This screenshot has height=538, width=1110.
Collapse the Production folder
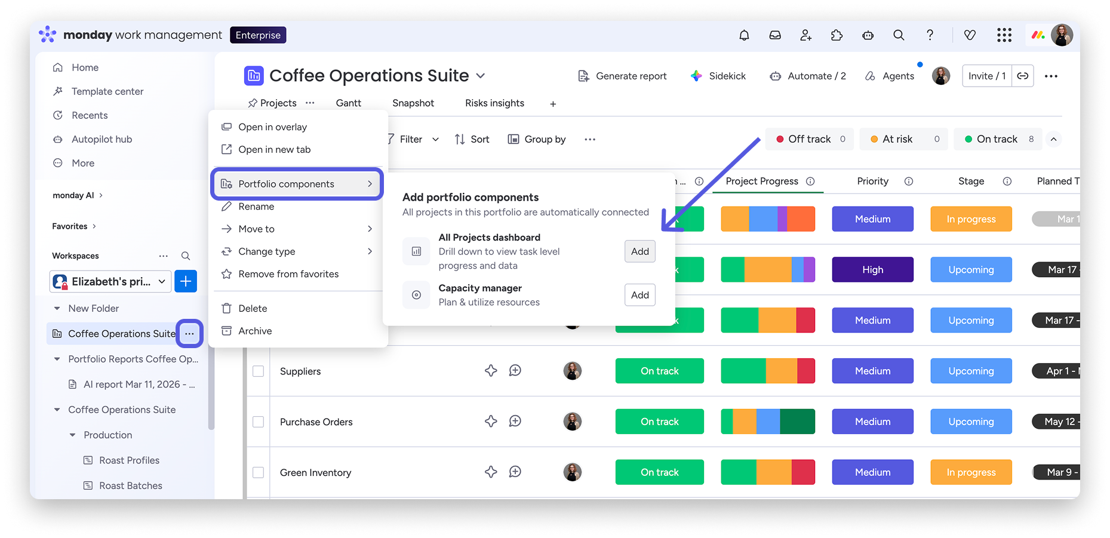click(73, 435)
